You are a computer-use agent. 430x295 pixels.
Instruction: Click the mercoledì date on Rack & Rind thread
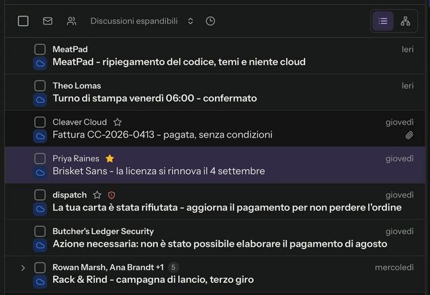394,268
